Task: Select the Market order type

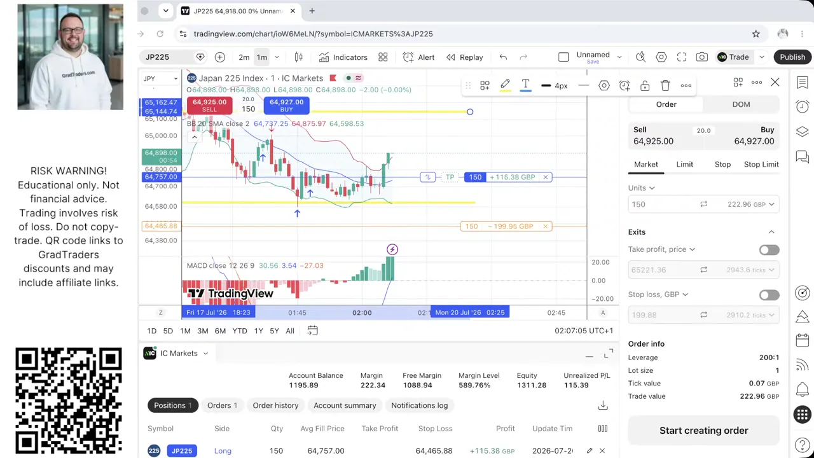Action: tap(646, 164)
